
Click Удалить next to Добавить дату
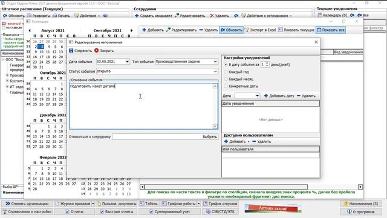click(x=306, y=96)
